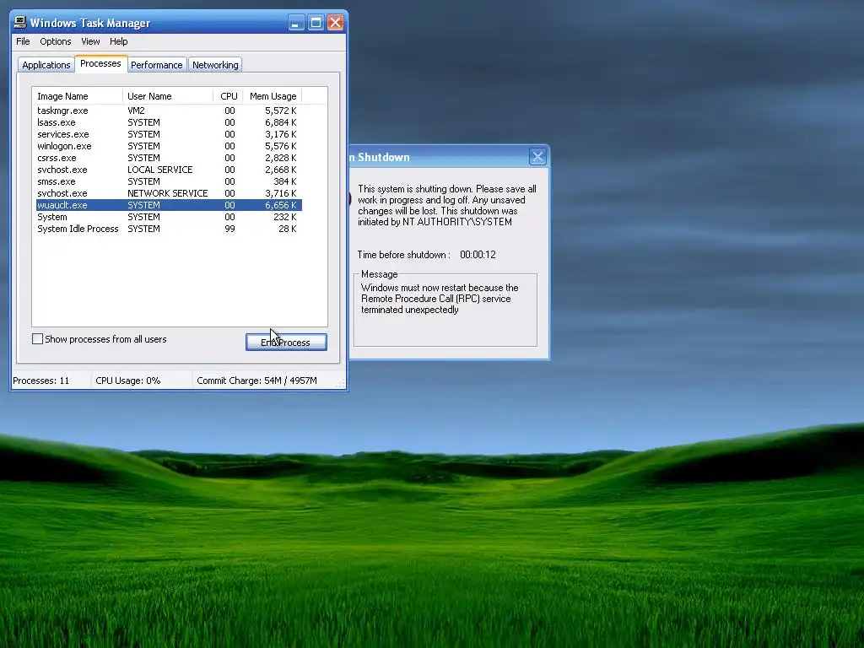The image size is (864, 648).
Task: Open the Networking tab
Action: pos(215,65)
